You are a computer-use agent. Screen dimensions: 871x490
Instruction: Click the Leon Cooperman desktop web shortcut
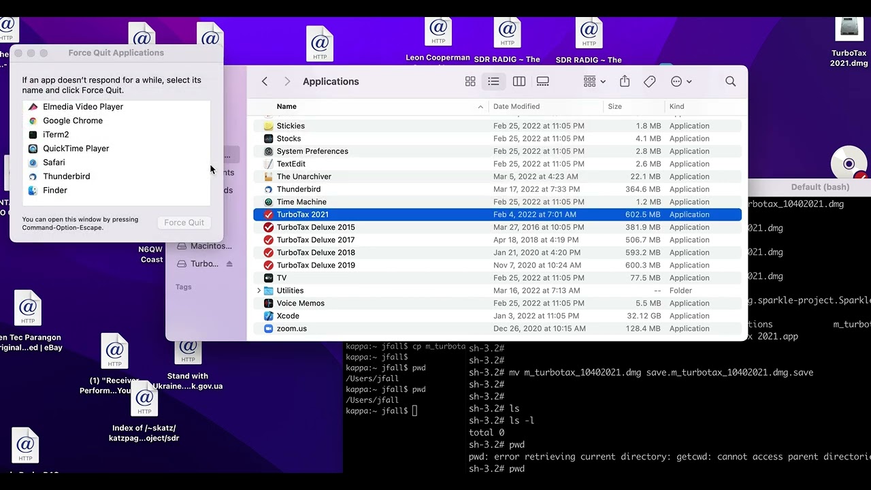point(438,41)
